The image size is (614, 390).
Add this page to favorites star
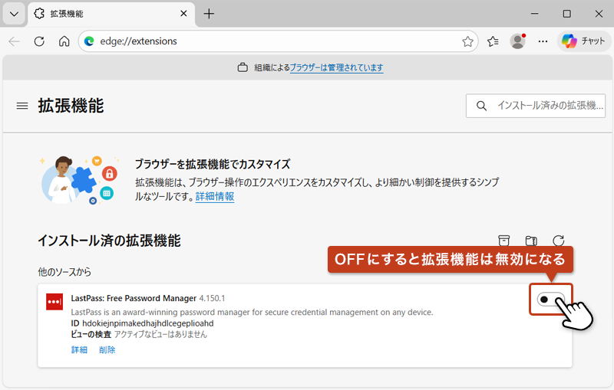click(467, 41)
